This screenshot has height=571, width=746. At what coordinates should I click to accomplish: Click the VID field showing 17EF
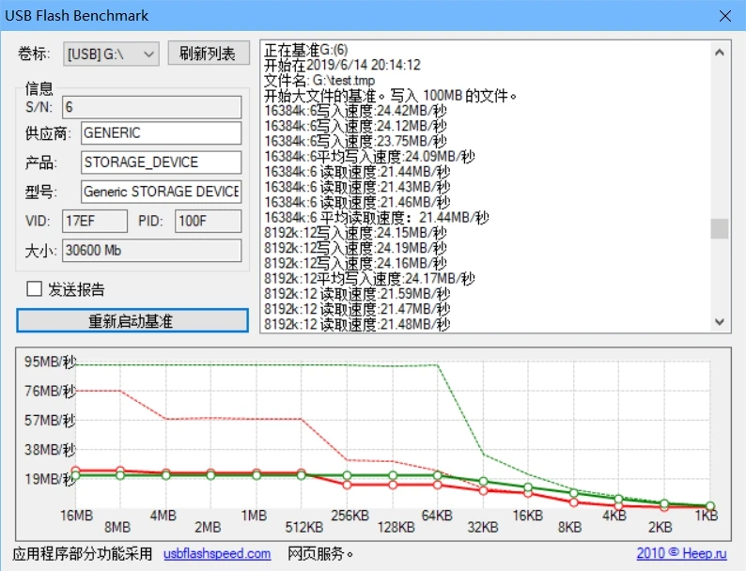[x=94, y=221]
